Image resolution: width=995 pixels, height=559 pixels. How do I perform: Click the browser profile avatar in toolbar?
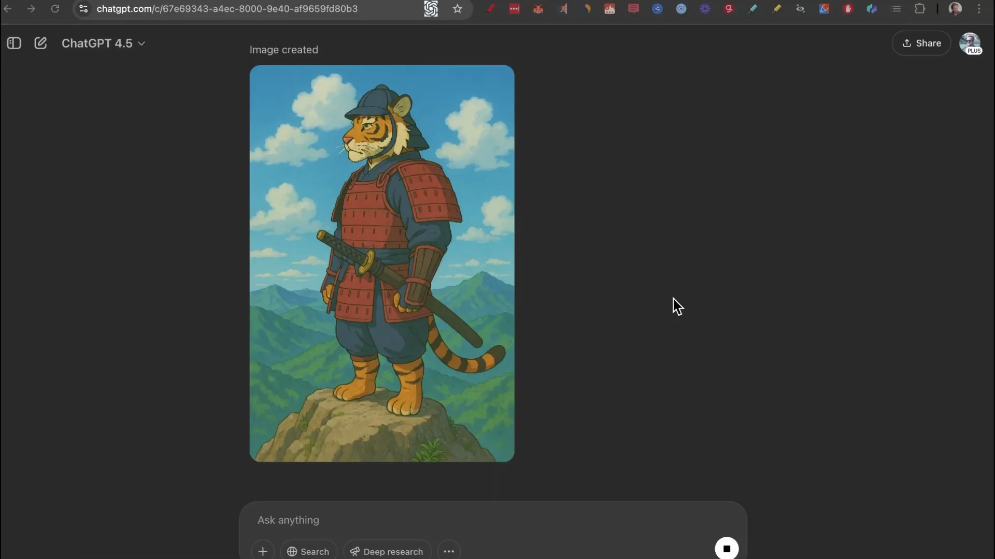[955, 9]
